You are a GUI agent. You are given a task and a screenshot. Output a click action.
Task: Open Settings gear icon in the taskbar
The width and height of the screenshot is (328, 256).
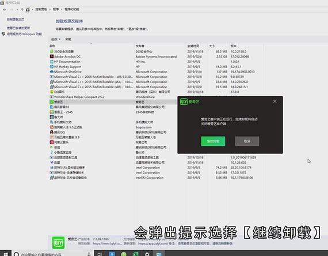[x=147, y=254]
